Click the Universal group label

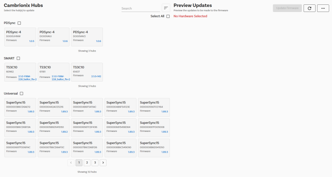point(11,93)
